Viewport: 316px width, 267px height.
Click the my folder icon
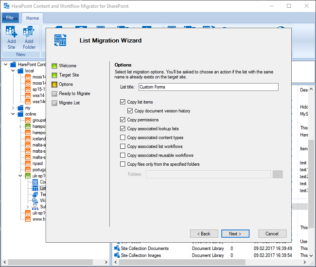pyautogui.click(x=20, y=108)
